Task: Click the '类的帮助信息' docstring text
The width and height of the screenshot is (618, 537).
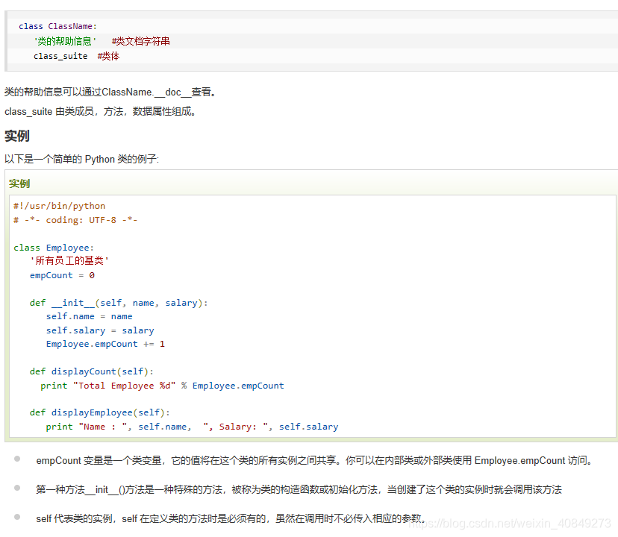Action: point(65,41)
